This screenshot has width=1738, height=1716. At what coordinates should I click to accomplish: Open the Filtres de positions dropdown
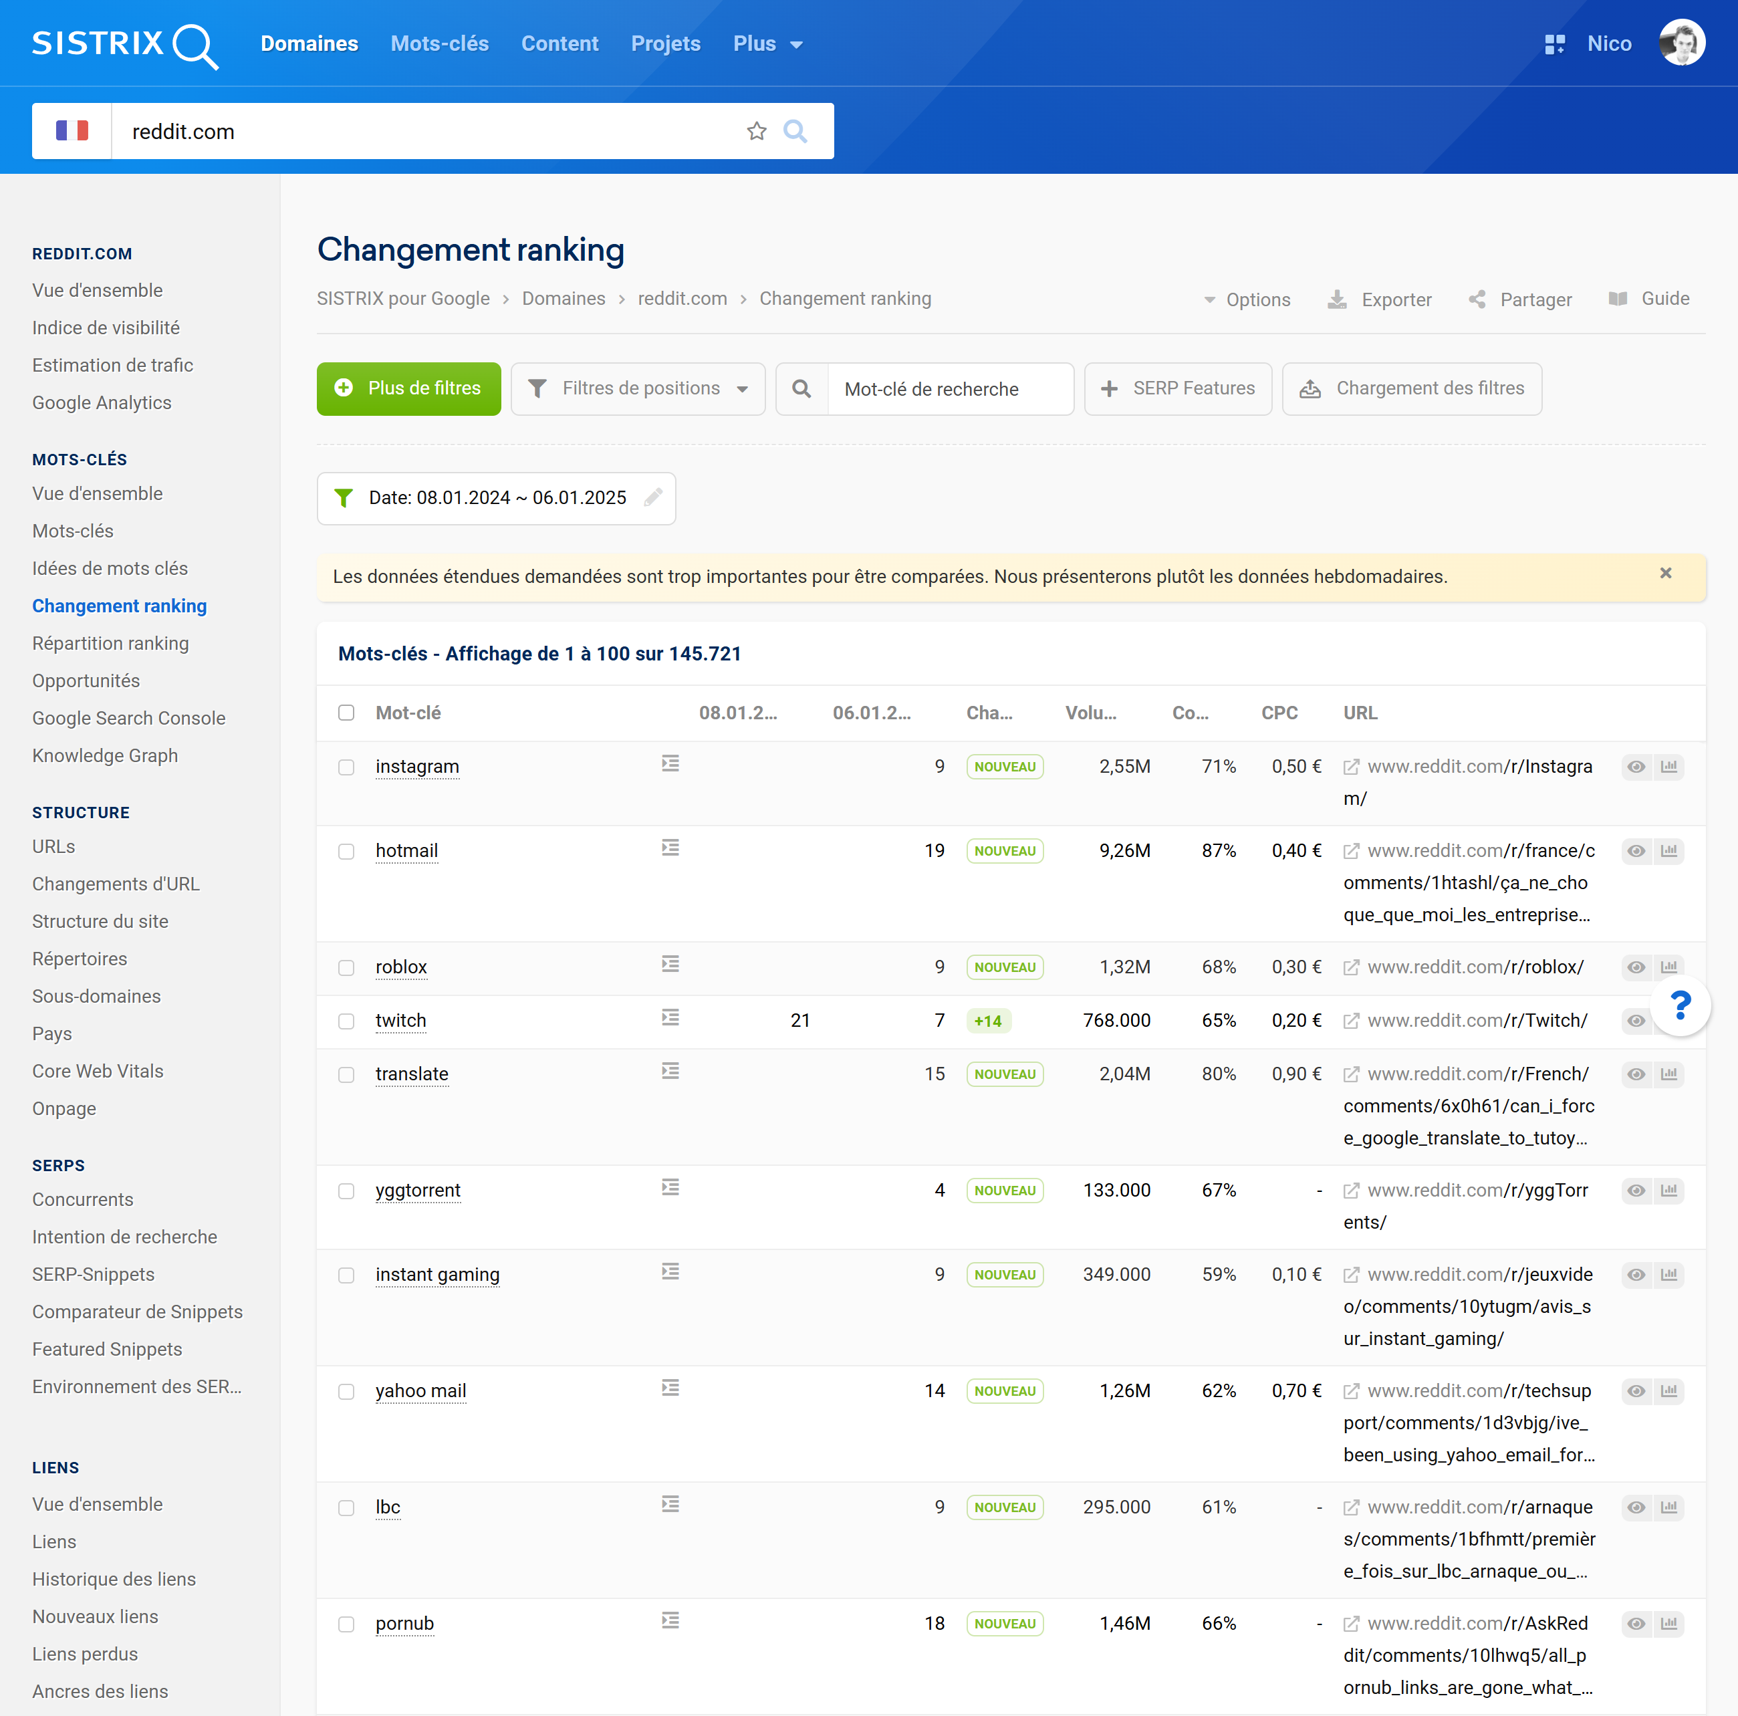pos(638,389)
